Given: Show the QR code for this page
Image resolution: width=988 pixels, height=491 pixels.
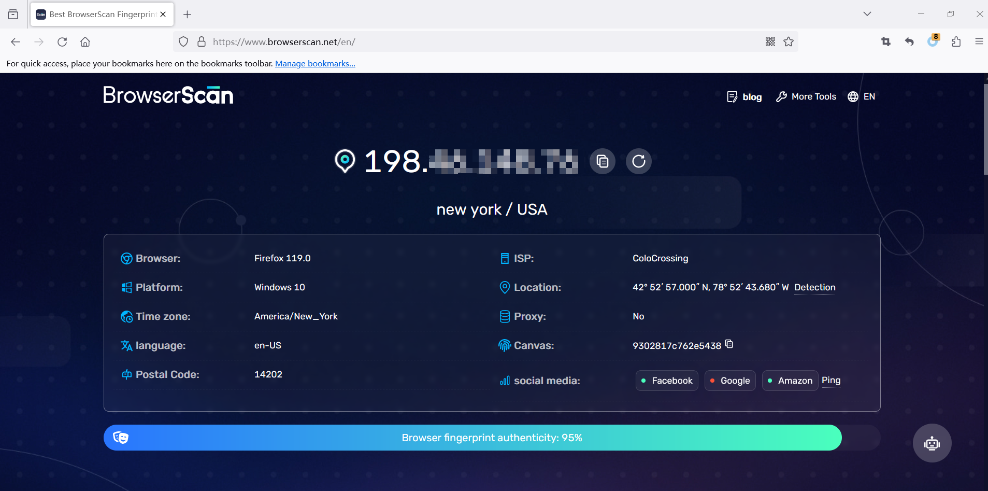Looking at the screenshot, I should coord(770,41).
